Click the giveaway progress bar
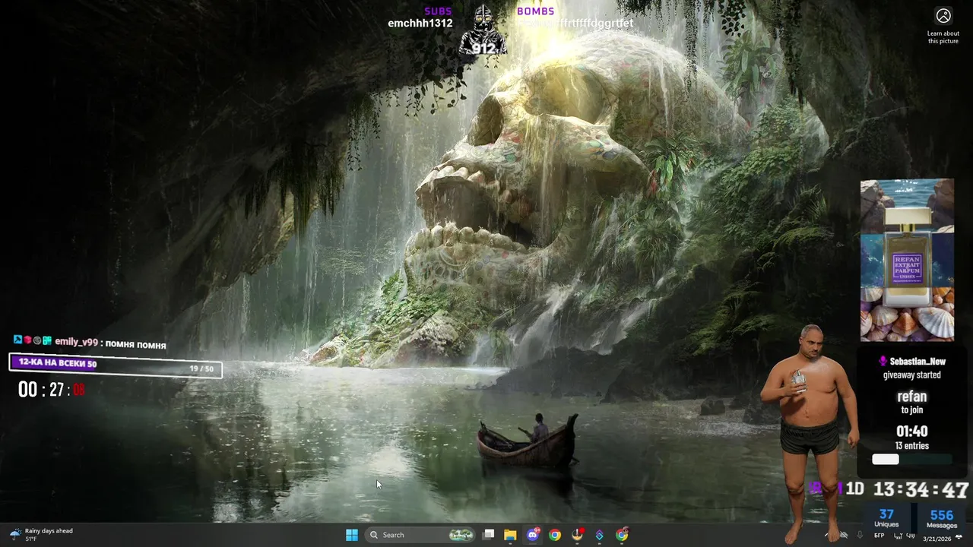The image size is (973, 547). [x=911, y=459]
